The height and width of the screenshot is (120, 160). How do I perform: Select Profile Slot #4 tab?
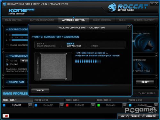[111, 100]
